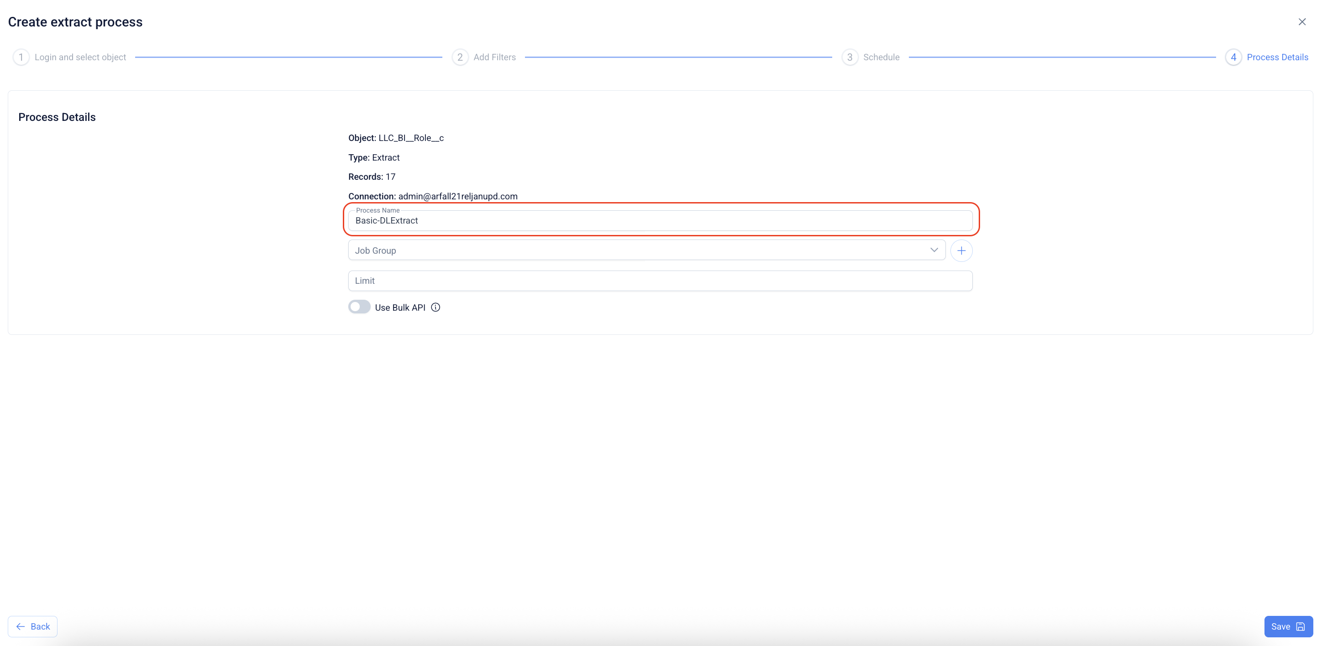Image resolution: width=1322 pixels, height=646 pixels.
Task: Click the plus icon beside Job Group
Action: click(x=961, y=251)
